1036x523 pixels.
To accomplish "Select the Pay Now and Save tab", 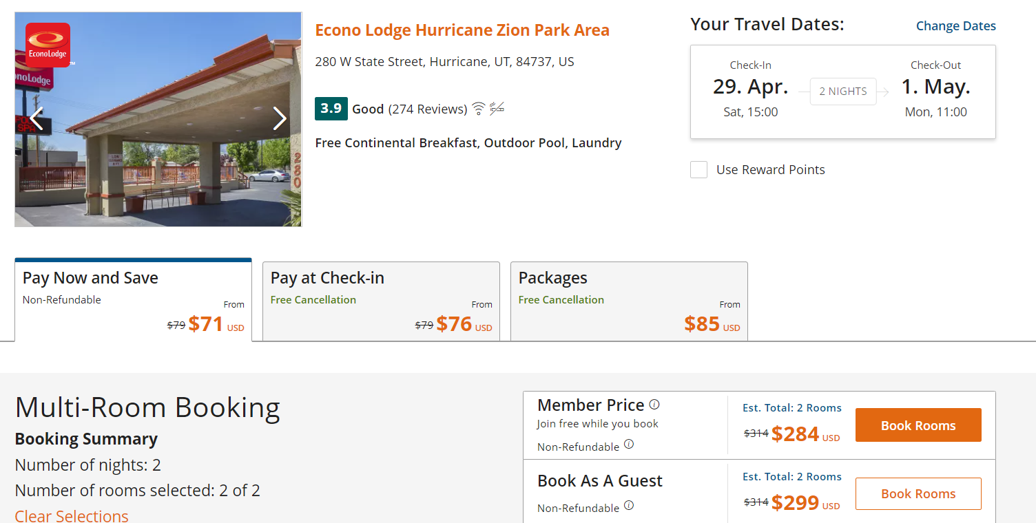I will point(133,299).
